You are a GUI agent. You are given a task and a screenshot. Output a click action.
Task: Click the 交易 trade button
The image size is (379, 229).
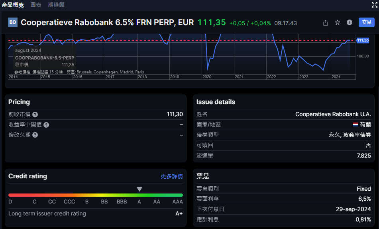tap(366, 22)
